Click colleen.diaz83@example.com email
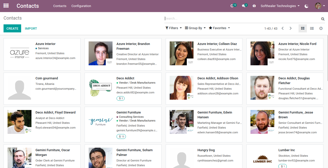 [x=216, y=59]
